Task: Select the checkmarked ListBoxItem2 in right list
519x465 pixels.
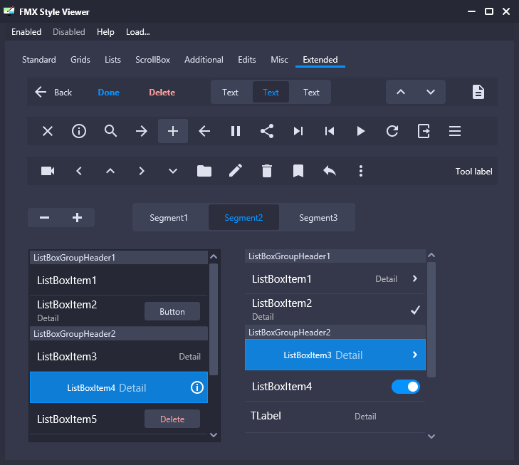Action: pos(335,310)
